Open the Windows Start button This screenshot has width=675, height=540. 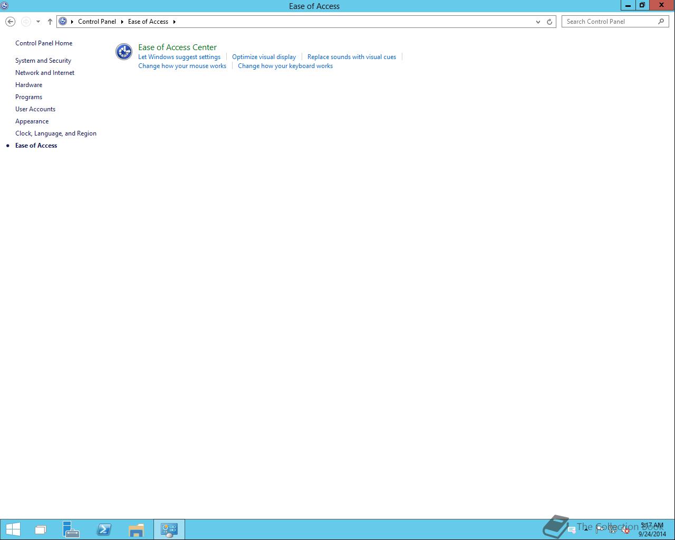click(13, 529)
